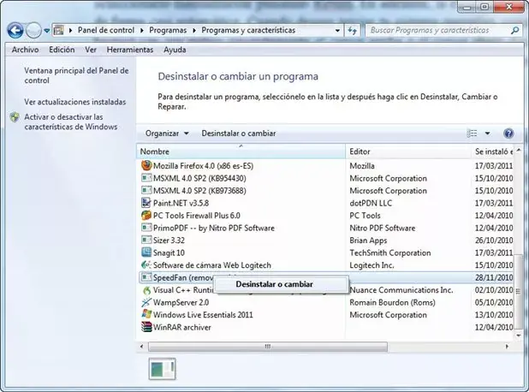Image resolution: width=529 pixels, height=392 pixels.
Task: Click the blue help icon
Action: [x=508, y=134]
